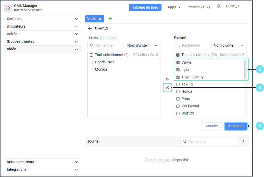Tick the Taxi 12 checkbox
This screenshot has width=264, height=177.
pyautogui.click(x=178, y=84)
